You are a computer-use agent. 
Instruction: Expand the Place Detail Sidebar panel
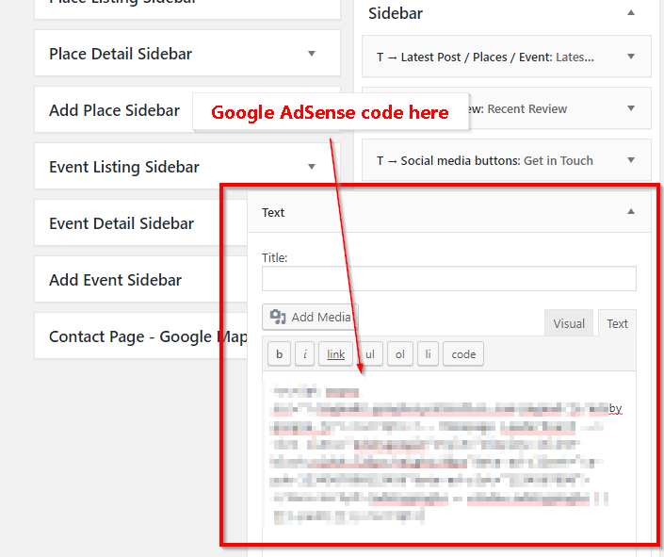tap(312, 54)
